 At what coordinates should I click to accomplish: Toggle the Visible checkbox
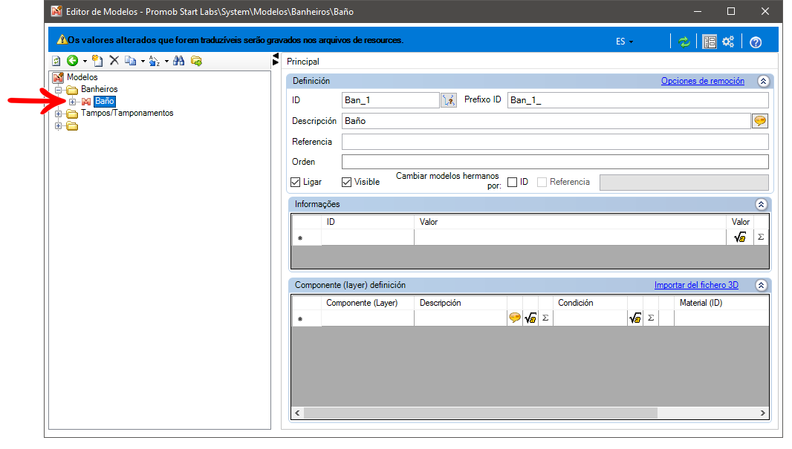pyautogui.click(x=346, y=182)
